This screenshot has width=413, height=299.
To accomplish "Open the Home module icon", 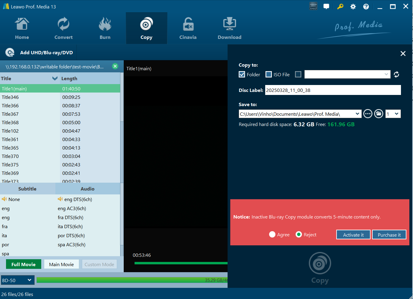I will point(22,24).
